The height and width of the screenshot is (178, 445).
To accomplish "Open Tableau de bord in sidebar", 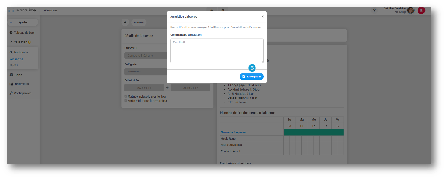I will (x=24, y=33).
